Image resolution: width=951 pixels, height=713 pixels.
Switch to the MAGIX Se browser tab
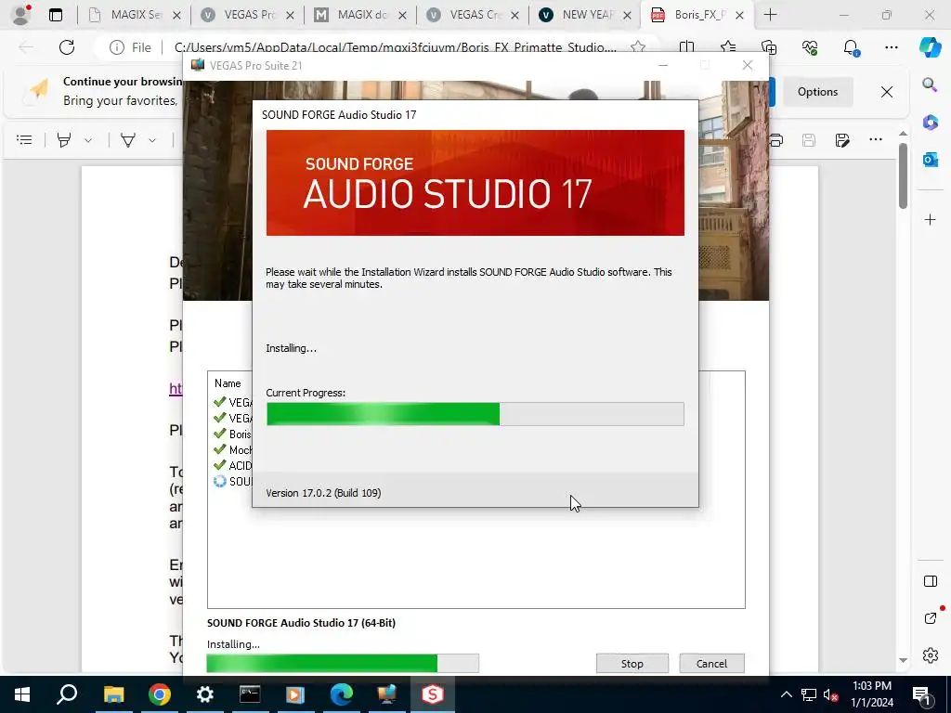pos(135,15)
